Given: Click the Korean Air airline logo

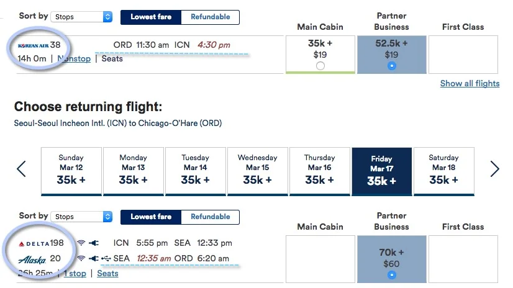Looking at the screenshot, I should click(33, 45).
